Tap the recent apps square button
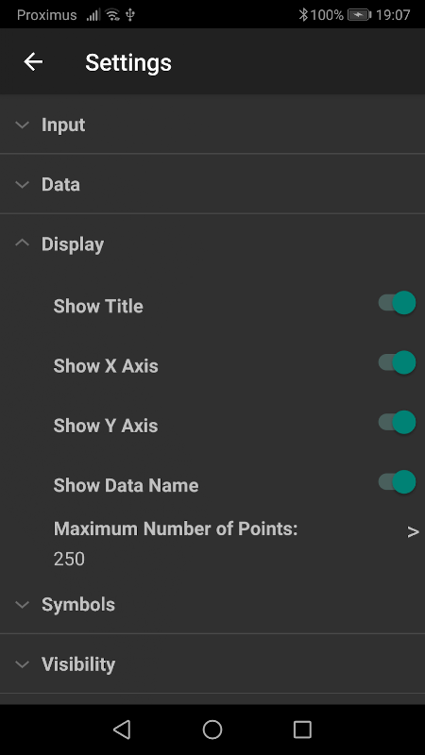This screenshot has width=425, height=755. tap(302, 730)
